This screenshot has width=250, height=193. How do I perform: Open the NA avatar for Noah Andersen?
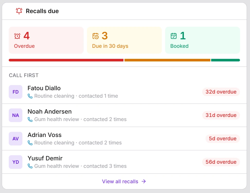point(16,115)
